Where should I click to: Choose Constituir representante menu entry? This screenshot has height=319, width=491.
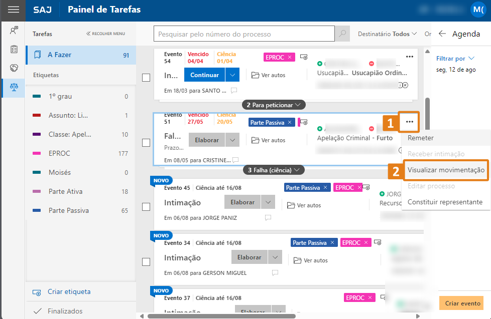(x=445, y=202)
